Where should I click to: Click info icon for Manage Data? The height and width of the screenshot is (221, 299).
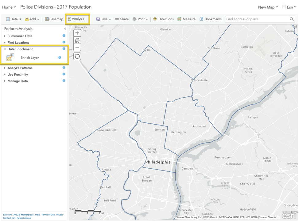64,81
